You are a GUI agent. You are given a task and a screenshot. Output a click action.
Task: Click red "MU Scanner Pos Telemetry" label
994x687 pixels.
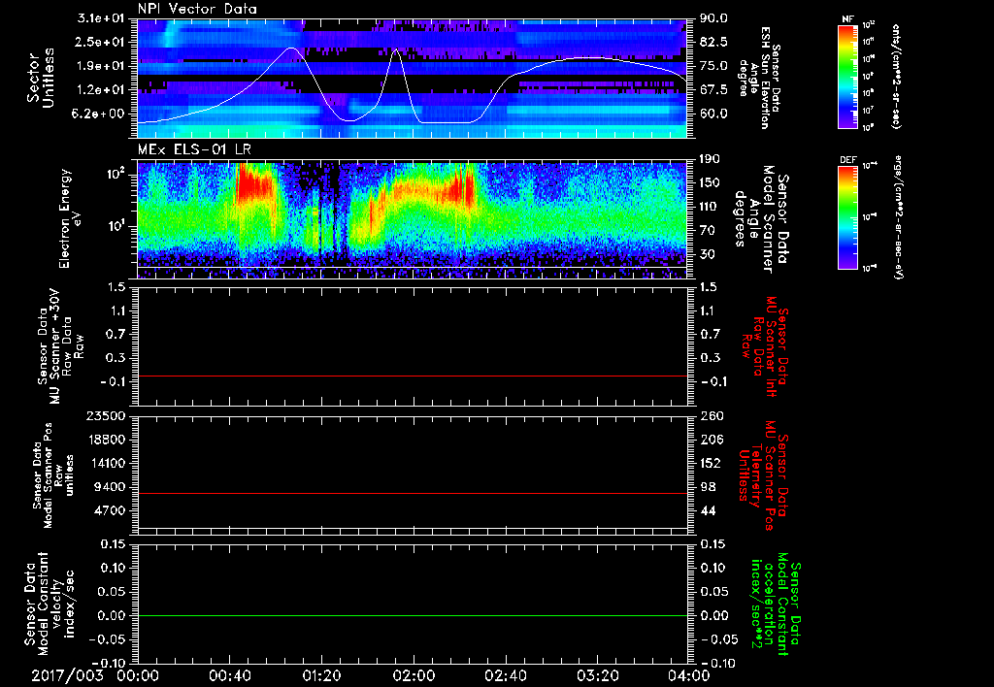tap(764, 475)
